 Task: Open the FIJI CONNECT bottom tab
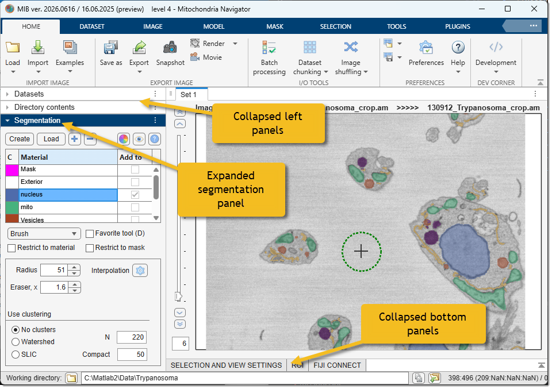(338, 365)
